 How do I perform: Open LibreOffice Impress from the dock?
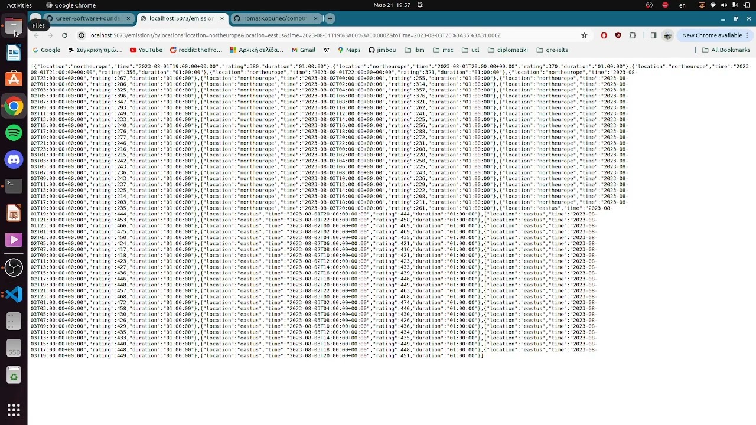coord(14,212)
